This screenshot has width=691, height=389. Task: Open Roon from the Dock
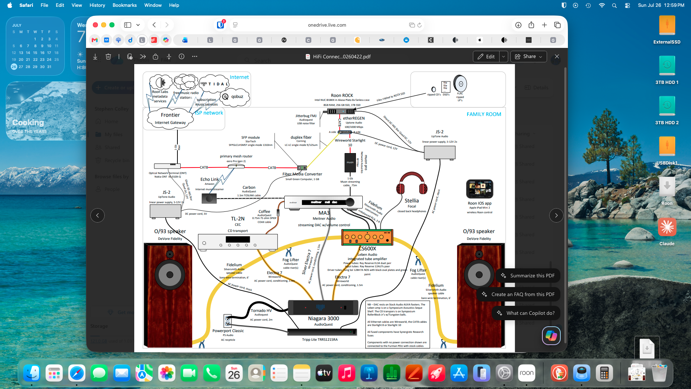pyautogui.click(x=527, y=374)
